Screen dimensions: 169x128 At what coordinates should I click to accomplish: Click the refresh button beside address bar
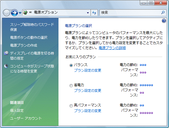(94, 13)
